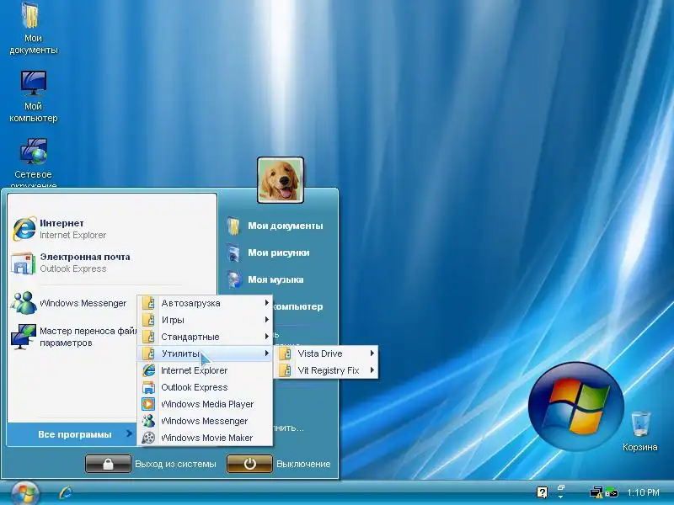This screenshot has height=505, width=674.
Task: Open Мои рисунки in Start menu
Action: tap(269, 253)
